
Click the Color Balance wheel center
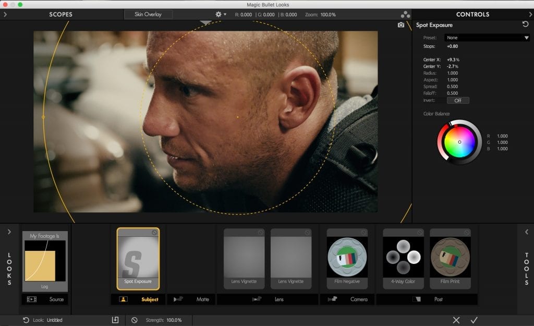pyautogui.click(x=459, y=142)
